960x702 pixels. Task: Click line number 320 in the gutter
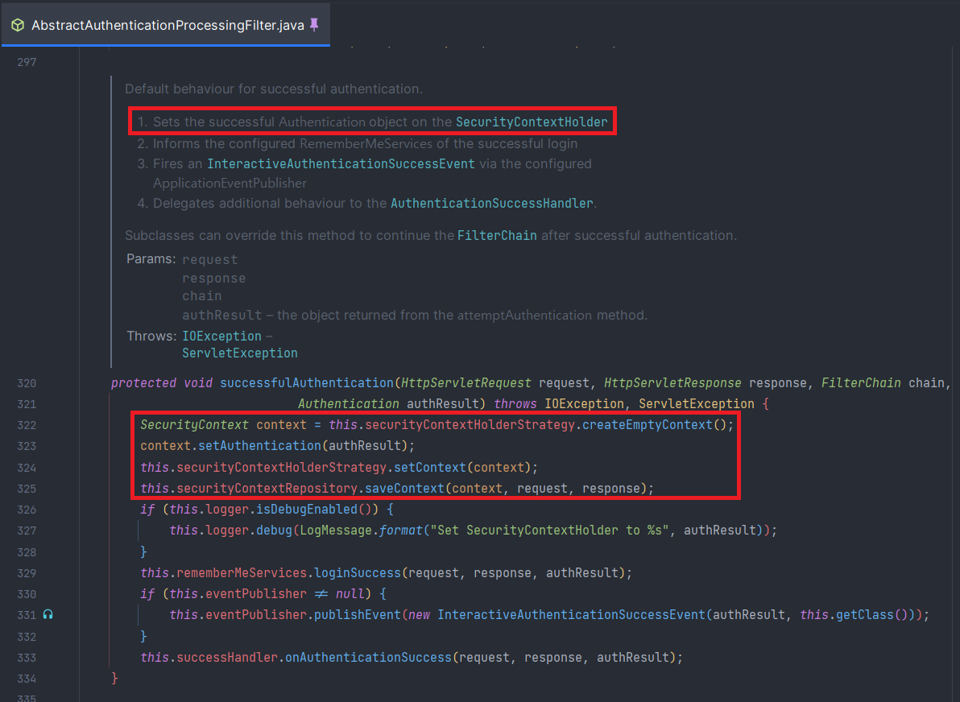[27, 383]
